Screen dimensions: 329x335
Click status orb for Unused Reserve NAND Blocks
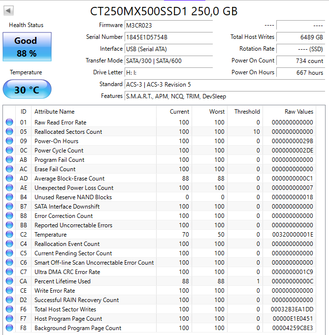click(x=9, y=197)
